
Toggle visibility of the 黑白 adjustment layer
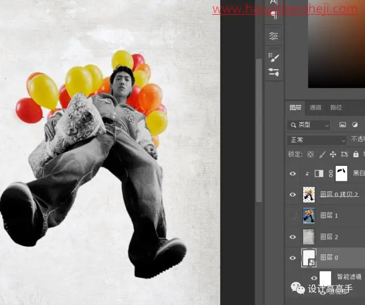pos(293,174)
